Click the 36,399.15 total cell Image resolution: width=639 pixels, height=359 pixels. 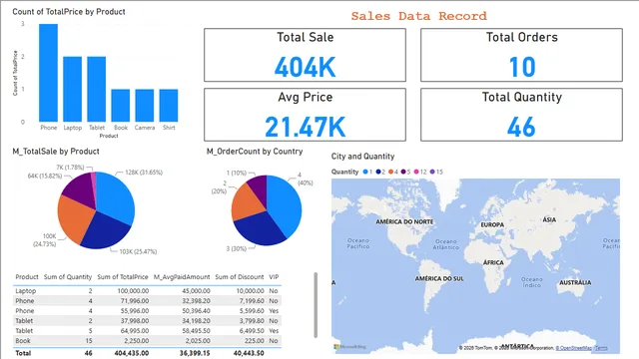pyautogui.click(x=195, y=353)
